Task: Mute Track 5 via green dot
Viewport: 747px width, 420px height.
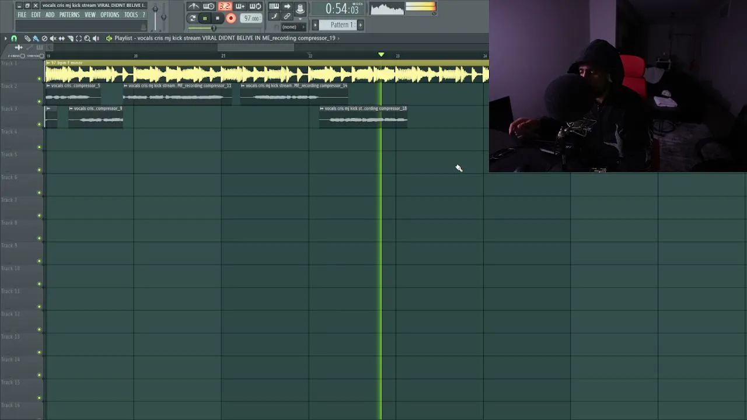Action: pyautogui.click(x=40, y=170)
